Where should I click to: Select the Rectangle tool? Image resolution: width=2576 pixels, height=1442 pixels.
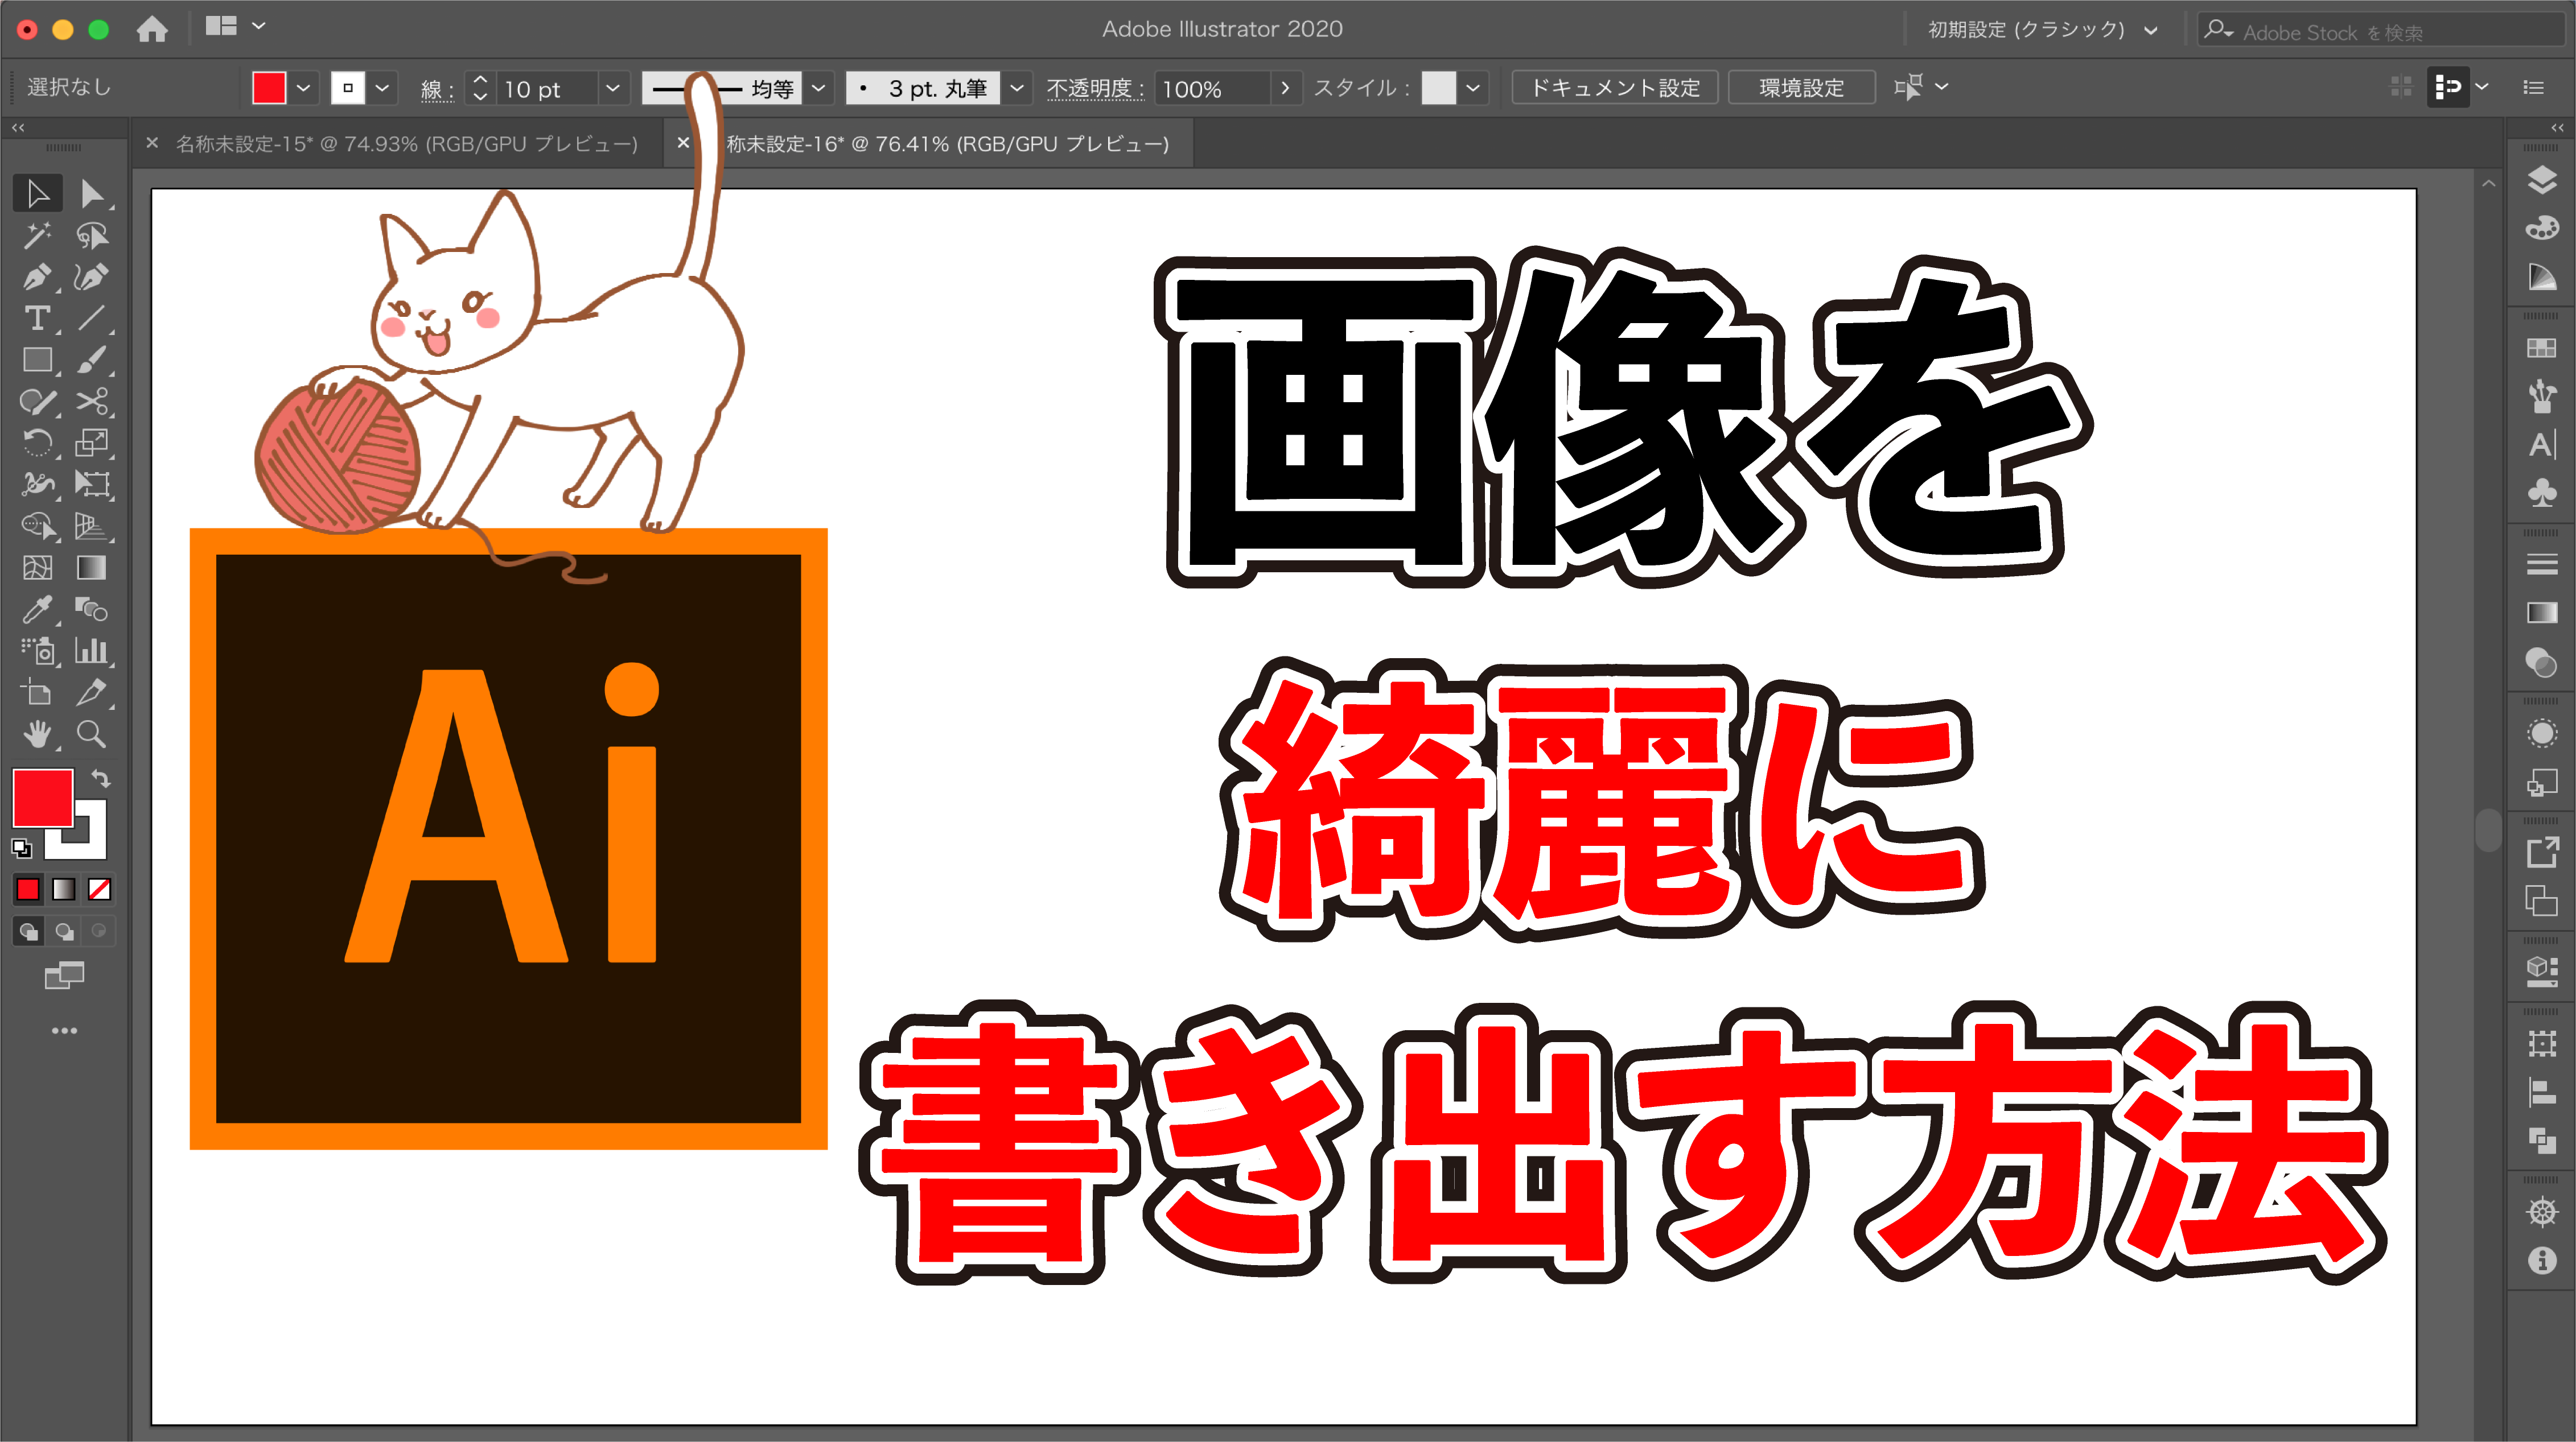click(x=38, y=360)
